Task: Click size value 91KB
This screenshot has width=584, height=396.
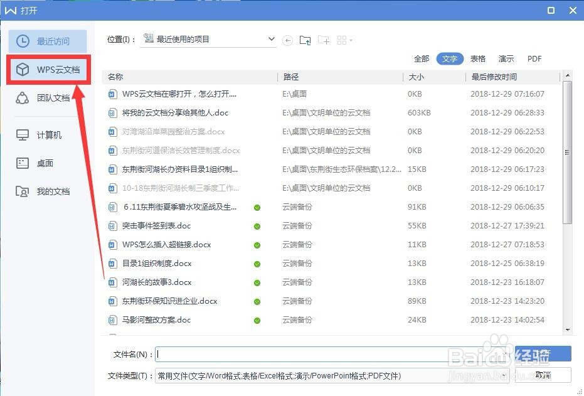Action: [417, 206]
